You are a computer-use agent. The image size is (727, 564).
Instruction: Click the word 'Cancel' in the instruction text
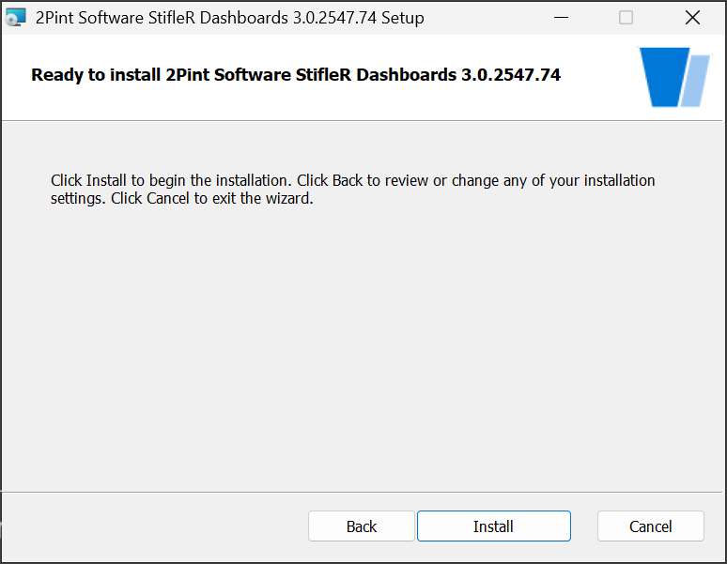coord(168,198)
